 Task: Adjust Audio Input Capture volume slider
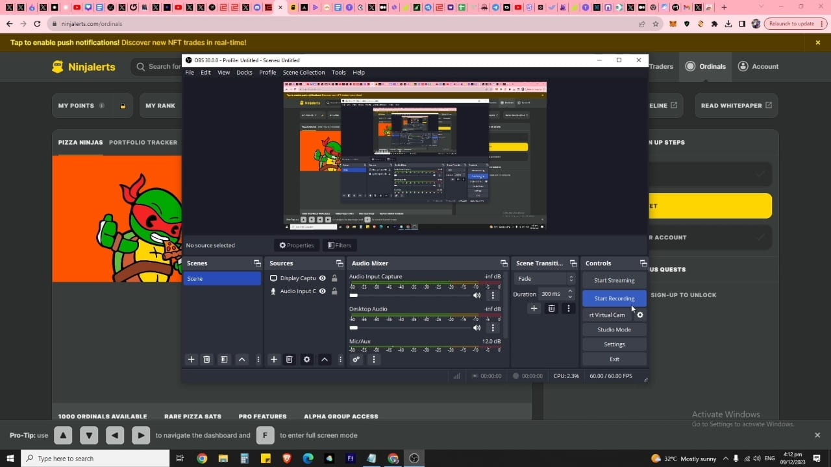point(409,295)
